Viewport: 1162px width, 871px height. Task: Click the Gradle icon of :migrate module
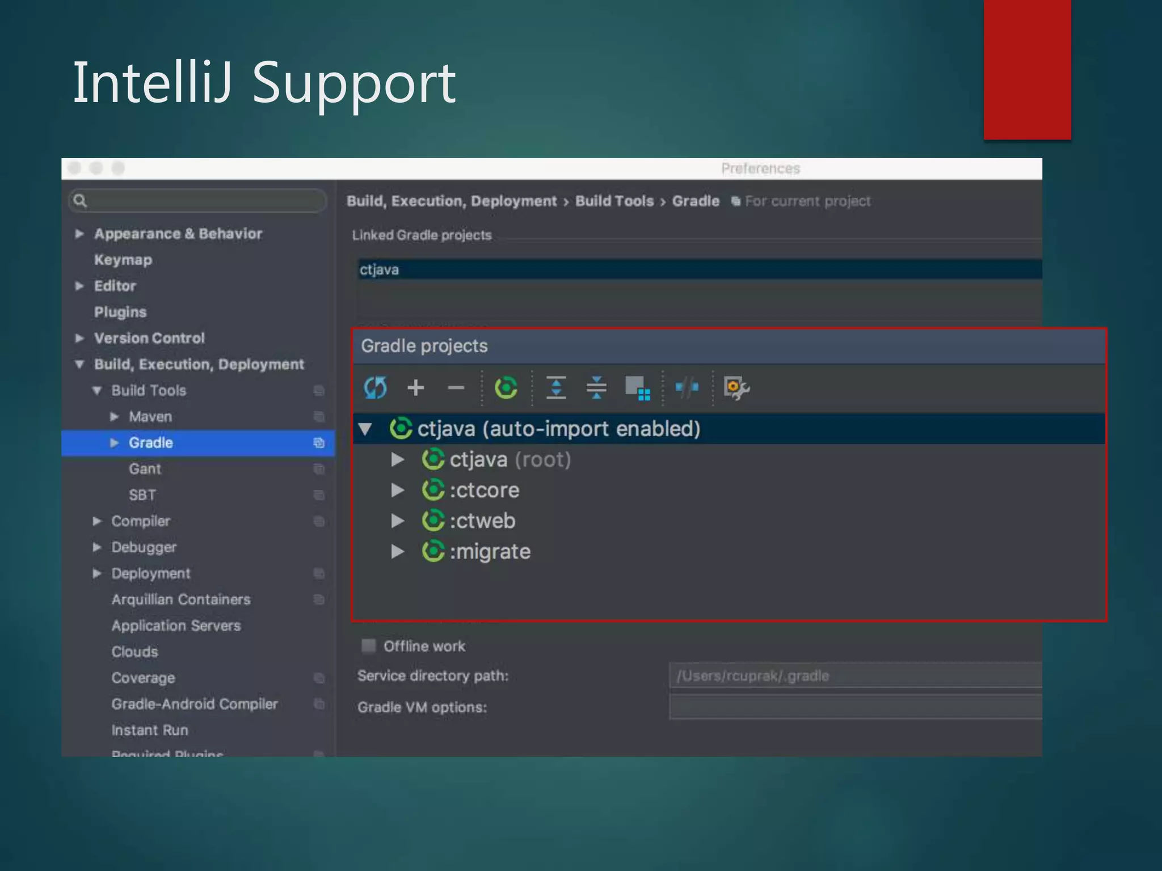coord(433,551)
